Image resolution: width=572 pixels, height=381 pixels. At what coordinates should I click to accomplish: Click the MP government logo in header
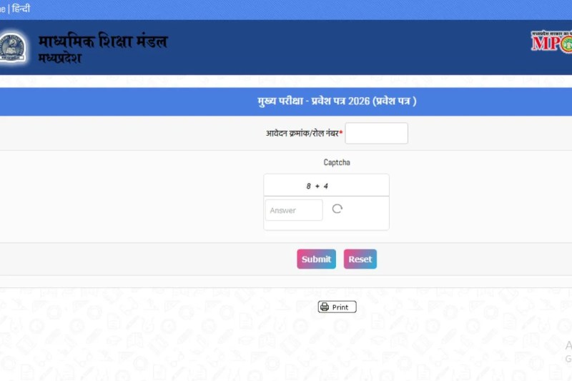pos(551,42)
